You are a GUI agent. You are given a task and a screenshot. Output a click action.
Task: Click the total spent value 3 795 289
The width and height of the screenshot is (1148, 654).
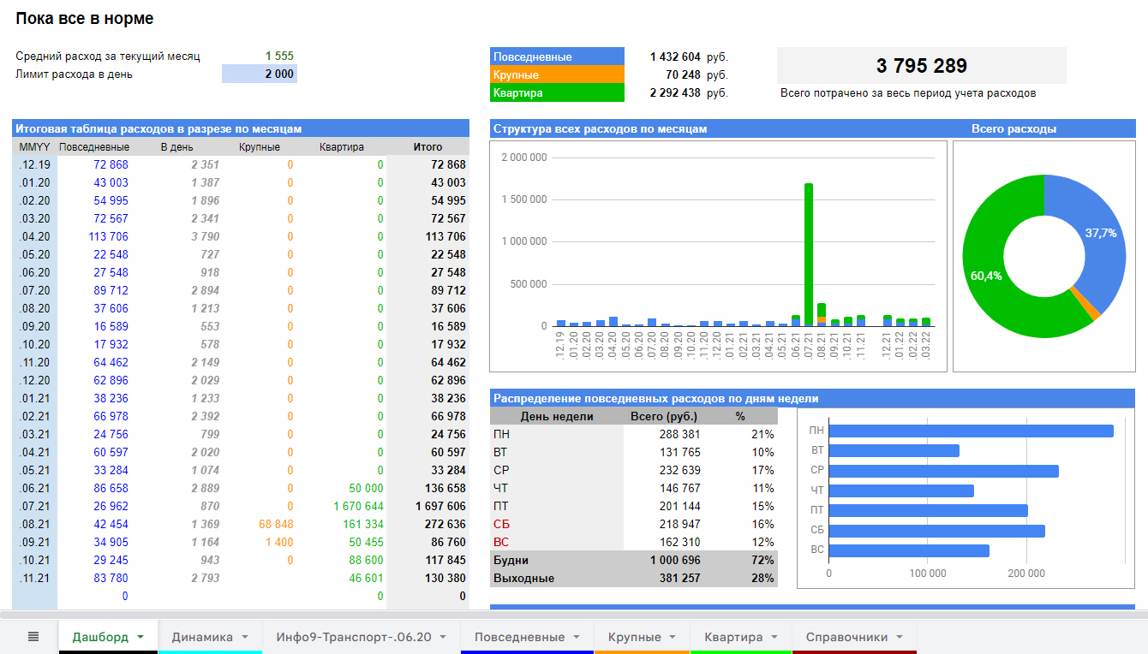pyautogui.click(x=922, y=65)
